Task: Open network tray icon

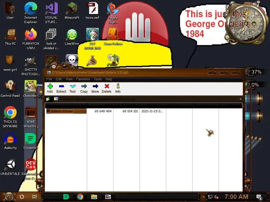Action: click(x=210, y=197)
